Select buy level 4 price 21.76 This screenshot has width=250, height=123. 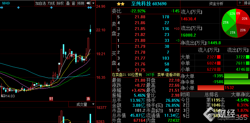click(140, 64)
